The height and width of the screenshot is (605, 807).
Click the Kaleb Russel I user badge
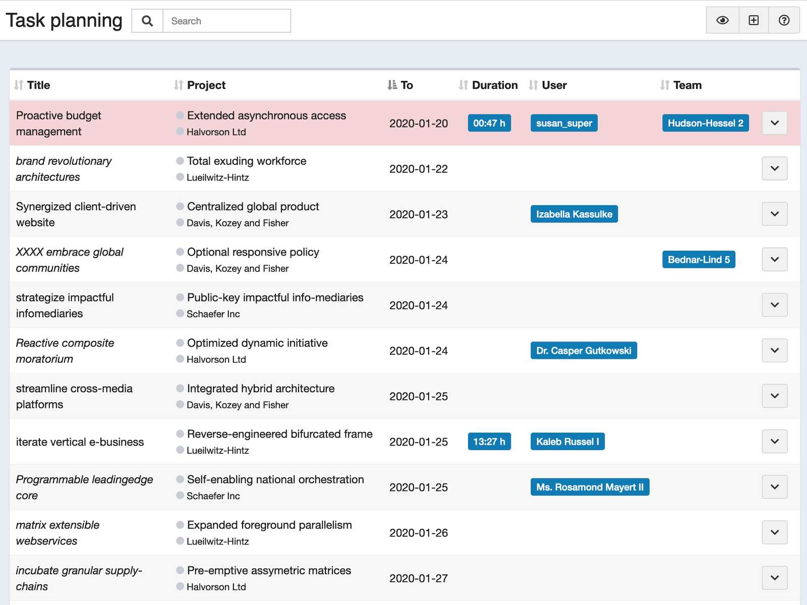pos(567,442)
